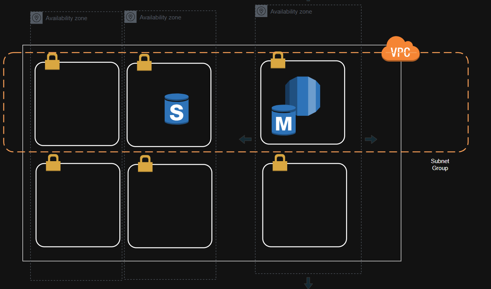Click the downward arrow at the diagram bottom
Screen dimensions: 491x289
(308, 283)
